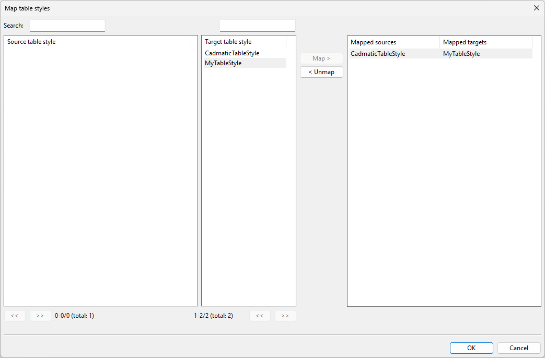
Task: Focus the target table style search box
Action: (x=257, y=26)
